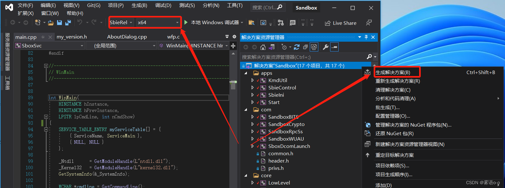Open the 服务器资源管理器 side tab
This screenshot has width=505, height=188.
coord(7,52)
